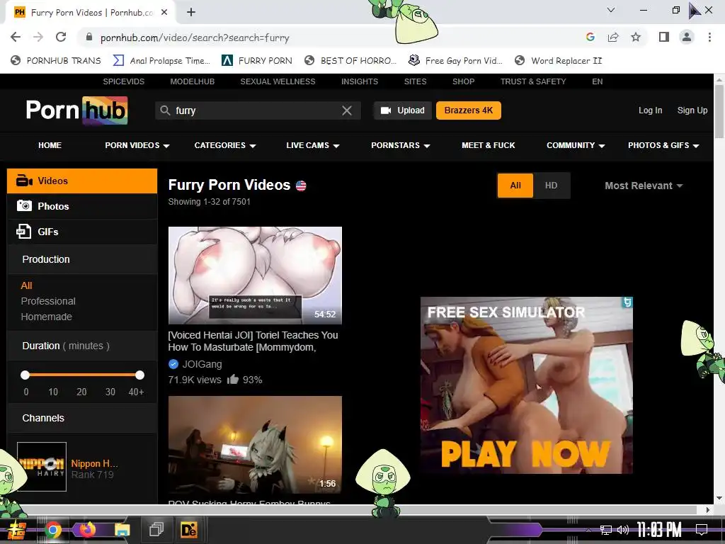Bookmark this page with the star icon

click(636, 37)
